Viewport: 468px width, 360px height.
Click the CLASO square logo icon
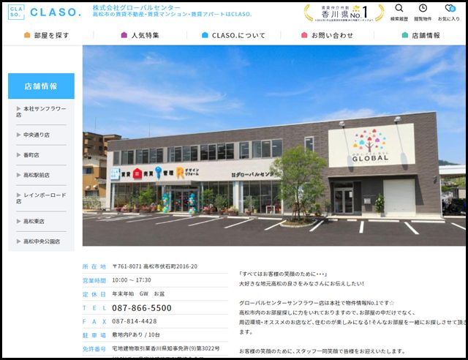pyautogui.click(x=16, y=12)
